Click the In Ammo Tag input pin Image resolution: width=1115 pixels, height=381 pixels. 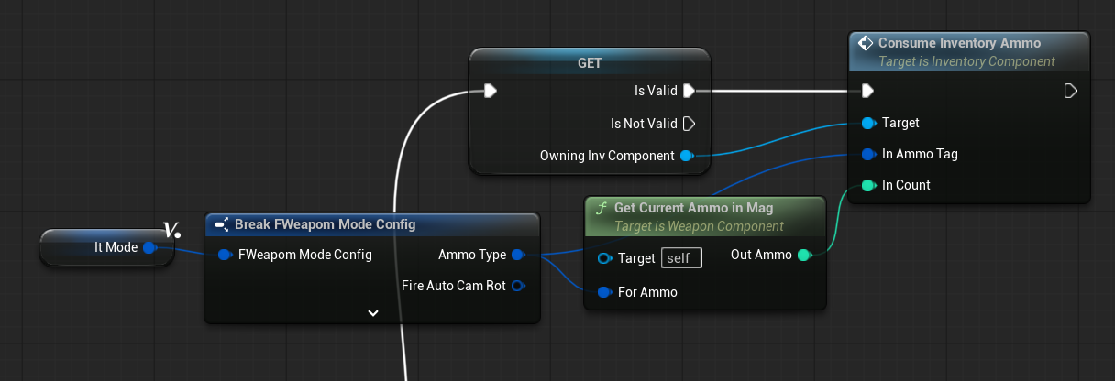point(867,154)
